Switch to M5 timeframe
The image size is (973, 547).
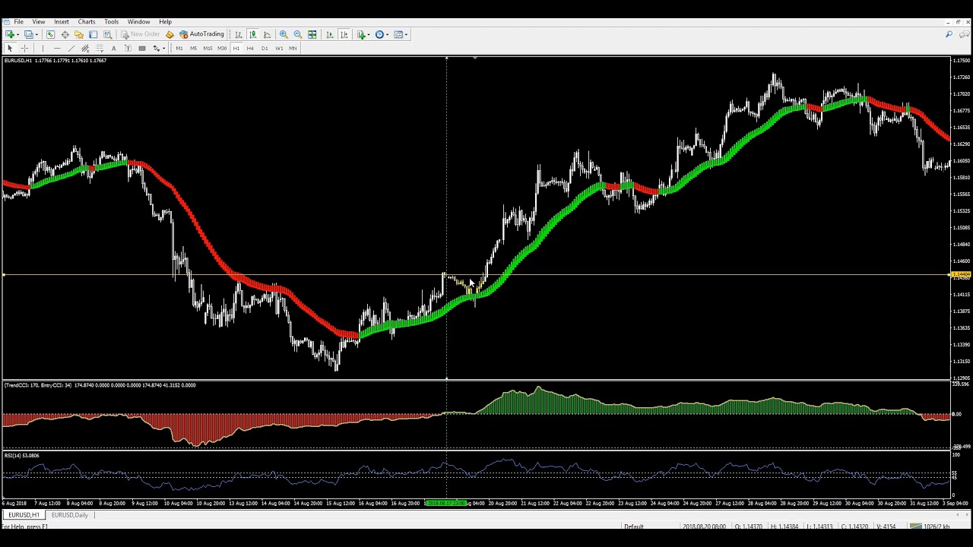tap(193, 48)
